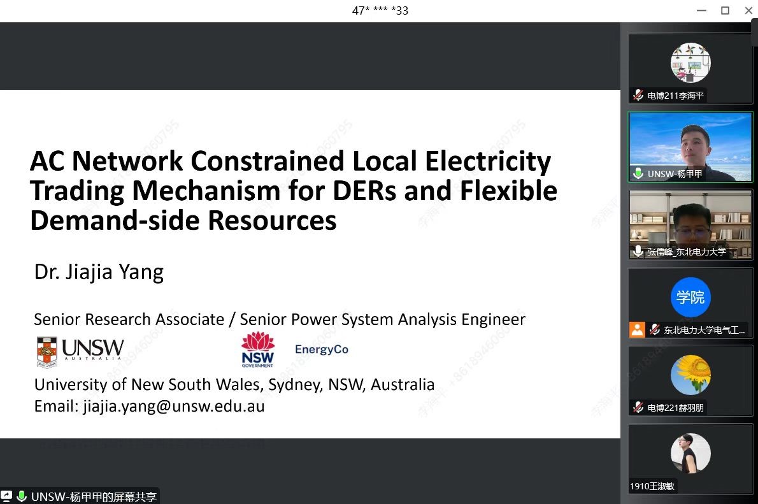Click the jiajia.yang@unsw.edu.au email address

[173, 406]
